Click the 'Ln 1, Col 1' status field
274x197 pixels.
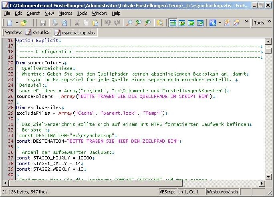[x=191, y=192]
